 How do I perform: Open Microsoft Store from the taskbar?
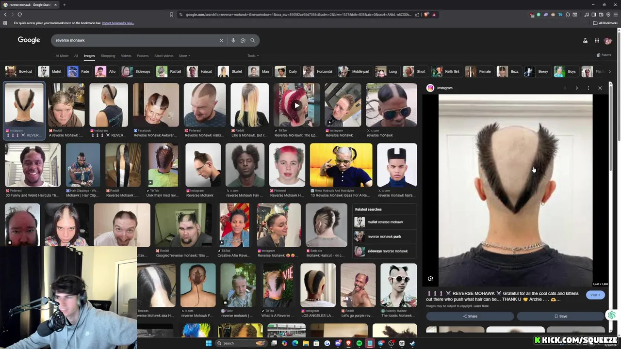316,343
